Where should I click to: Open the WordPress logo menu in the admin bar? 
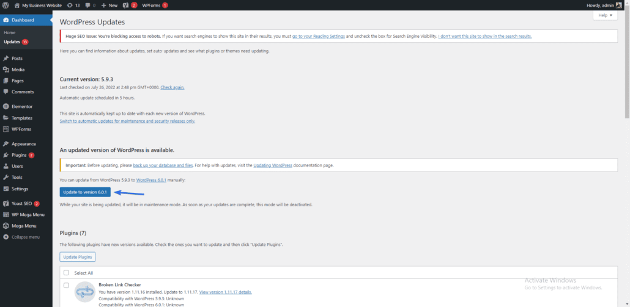tap(6, 5)
